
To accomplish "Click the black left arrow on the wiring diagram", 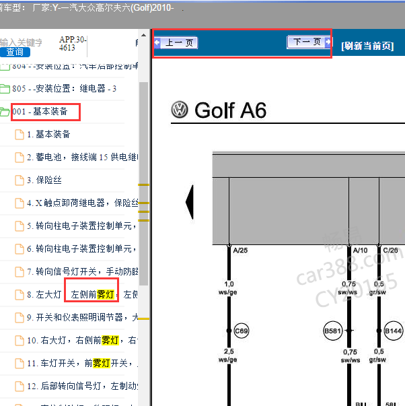I will coord(190,202).
